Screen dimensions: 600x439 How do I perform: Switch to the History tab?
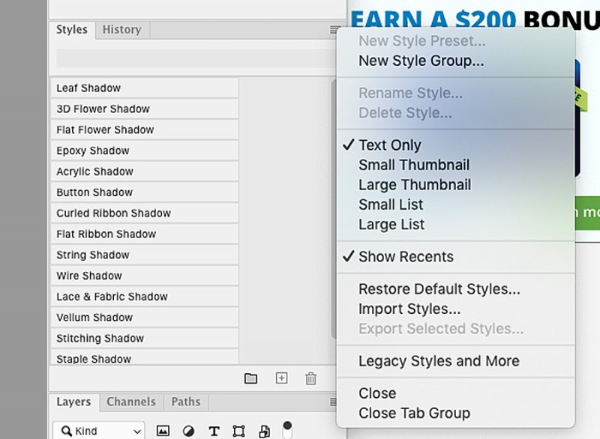(x=122, y=29)
